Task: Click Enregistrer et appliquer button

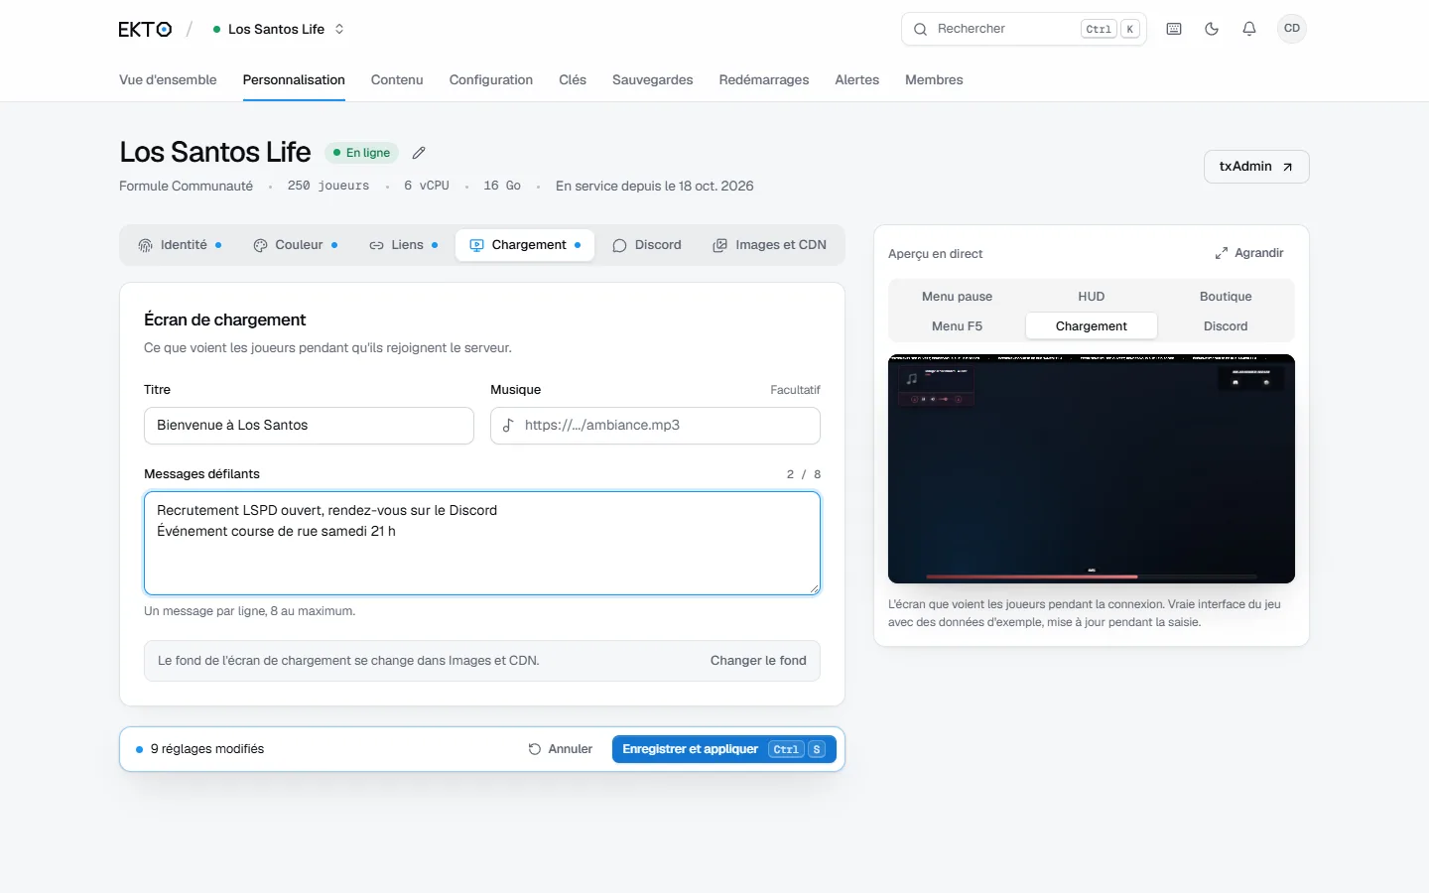Action: tap(724, 749)
